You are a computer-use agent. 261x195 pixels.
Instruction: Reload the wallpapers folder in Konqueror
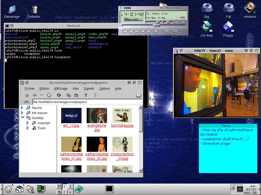coord(59,95)
